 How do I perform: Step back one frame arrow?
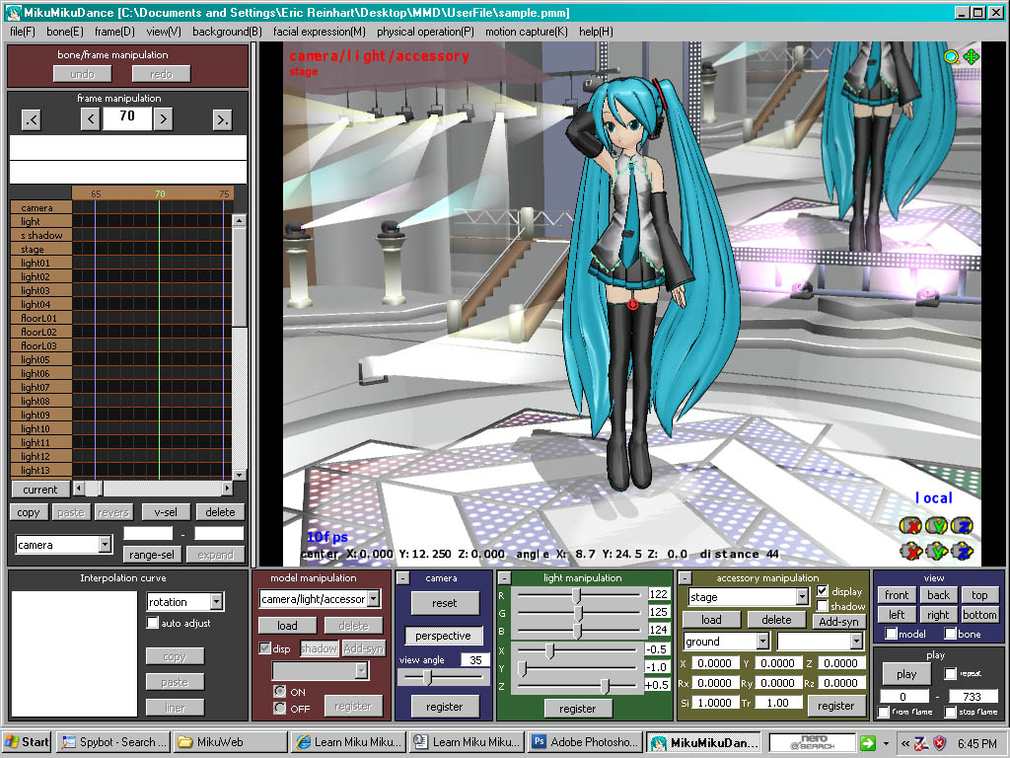(x=90, y=118)
